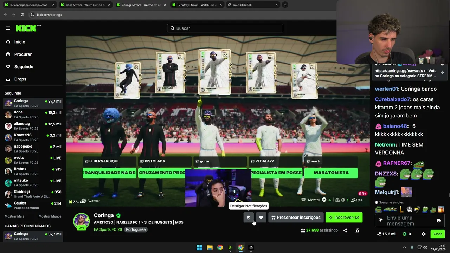Click the KICK logo
Viewport: 450px width, 253px height.
(28, 28)
